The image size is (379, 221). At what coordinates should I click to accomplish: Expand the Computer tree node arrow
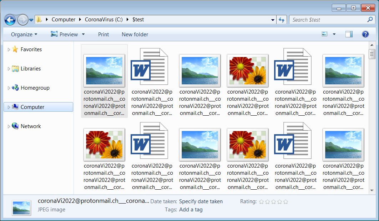point(9,107)
